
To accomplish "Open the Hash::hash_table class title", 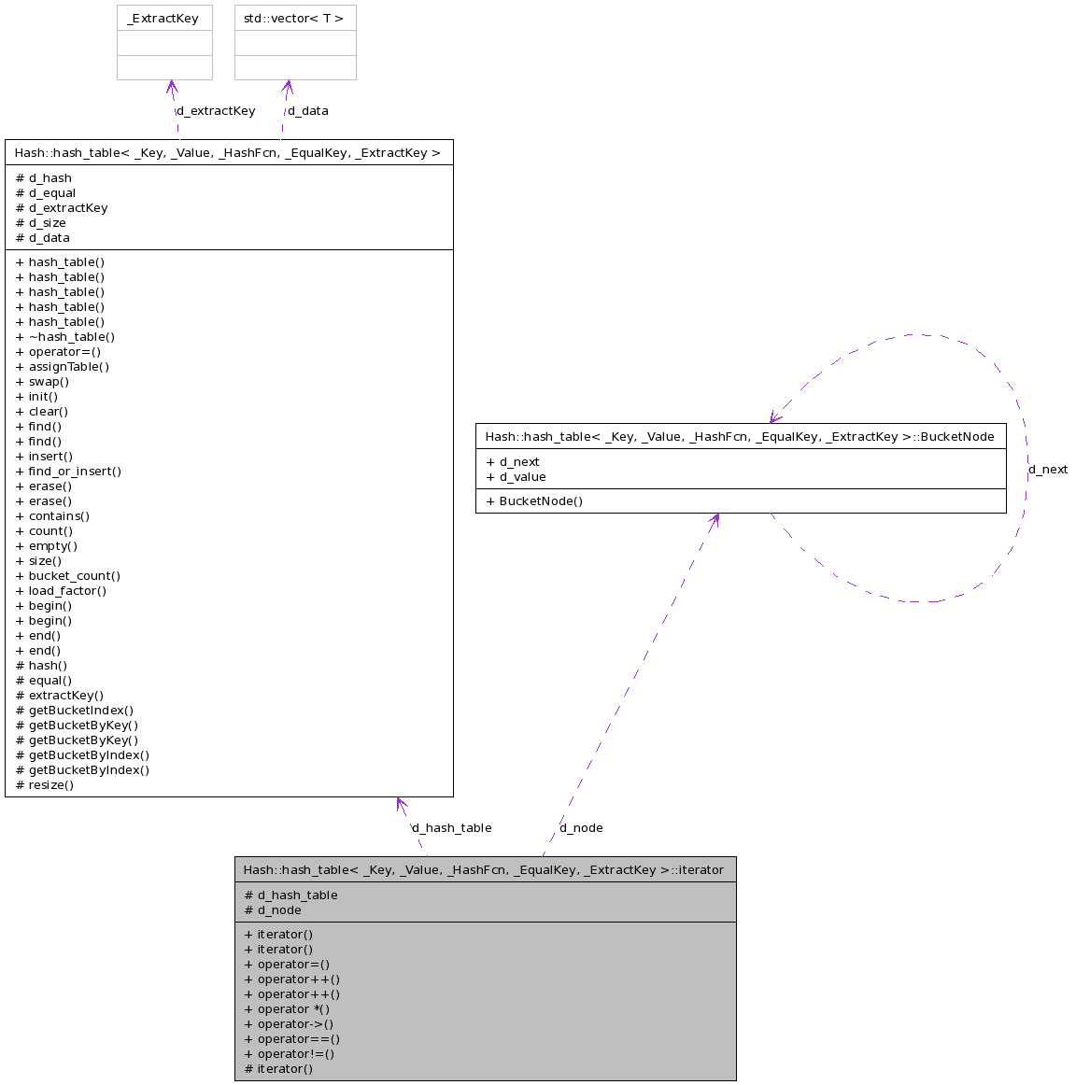I will 228,153.
